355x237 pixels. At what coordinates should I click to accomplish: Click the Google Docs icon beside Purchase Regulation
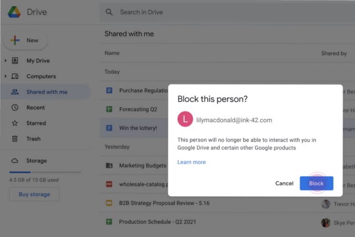109,90
